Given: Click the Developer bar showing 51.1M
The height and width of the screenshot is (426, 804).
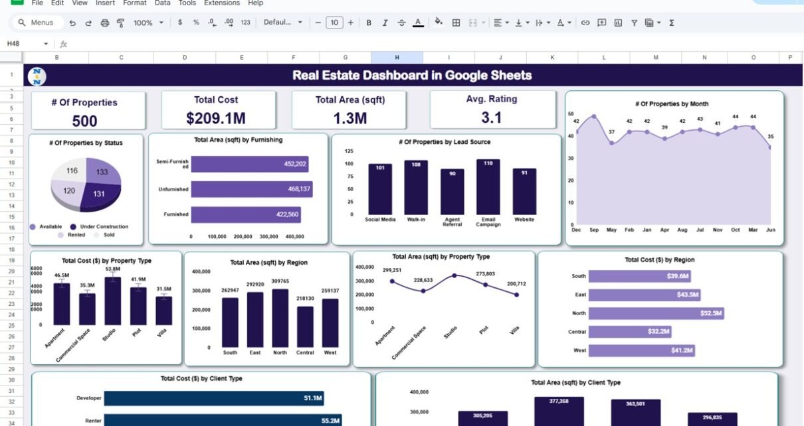Looking at the screenshot, I should (x=214, y=398).
